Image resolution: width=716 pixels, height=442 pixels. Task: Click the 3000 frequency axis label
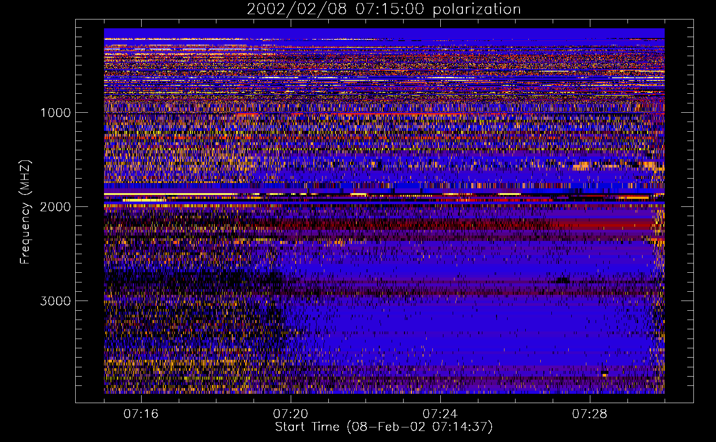tap(55, 301)
